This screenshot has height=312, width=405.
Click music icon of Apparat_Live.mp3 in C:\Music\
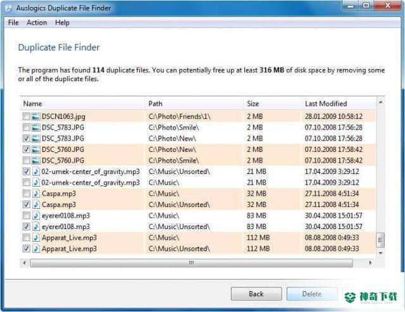pyautogui.click(x=36, y=237)
